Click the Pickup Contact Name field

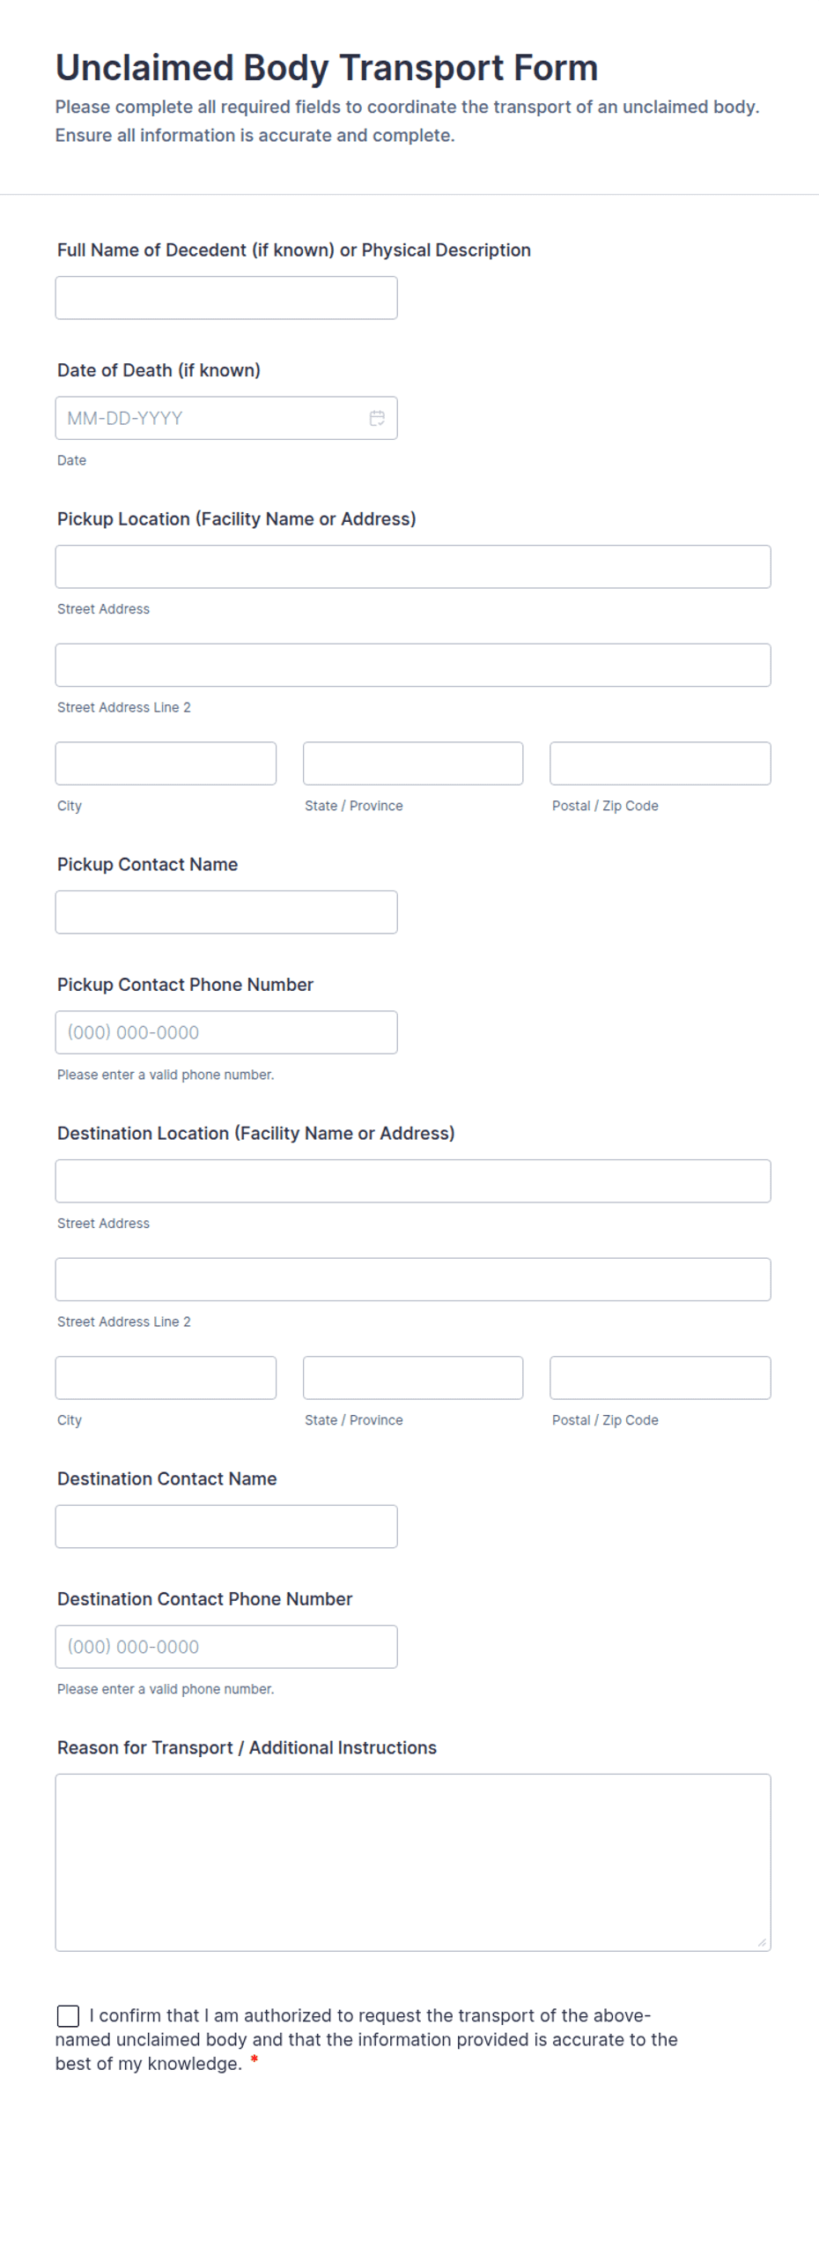pos(226,912)
